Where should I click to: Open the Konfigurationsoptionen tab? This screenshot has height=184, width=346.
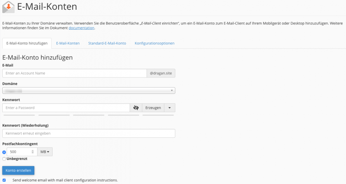click(154, 43)
